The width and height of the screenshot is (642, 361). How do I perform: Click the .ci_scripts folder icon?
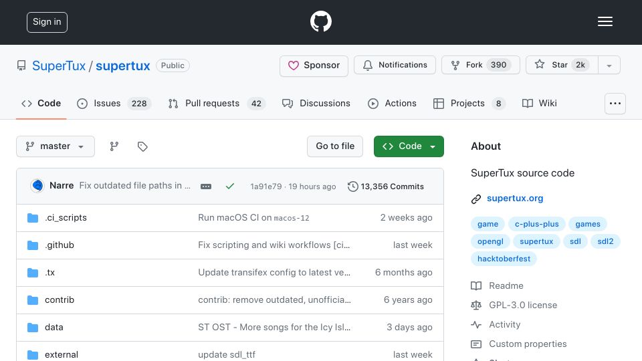(x=33, y=218)
